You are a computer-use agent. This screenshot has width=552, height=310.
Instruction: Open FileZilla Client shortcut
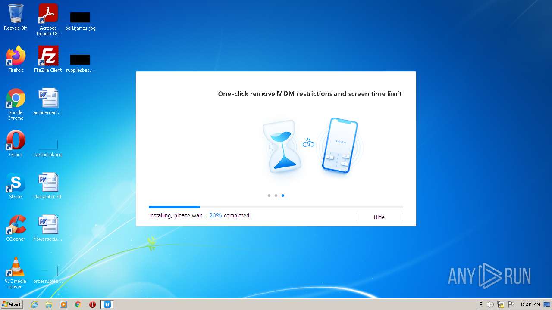click(x=48, y=59)
